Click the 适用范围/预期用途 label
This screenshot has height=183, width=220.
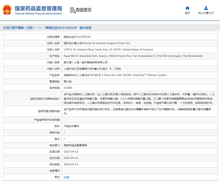click(49, 111)
